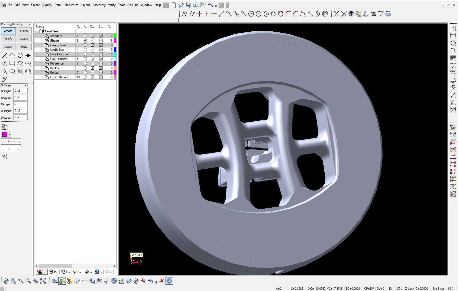Click the Save floppy disk icon

[x=188, y=5]
